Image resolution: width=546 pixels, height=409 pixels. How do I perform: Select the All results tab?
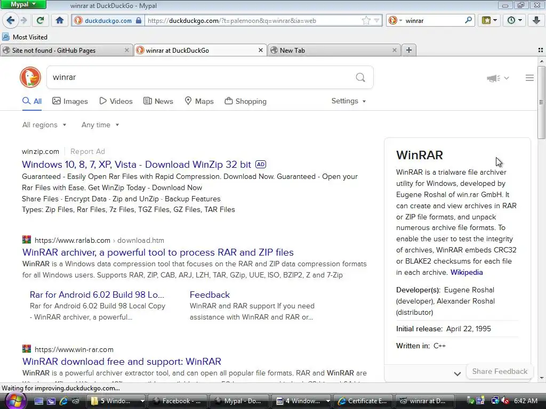(x=32, y=101)
